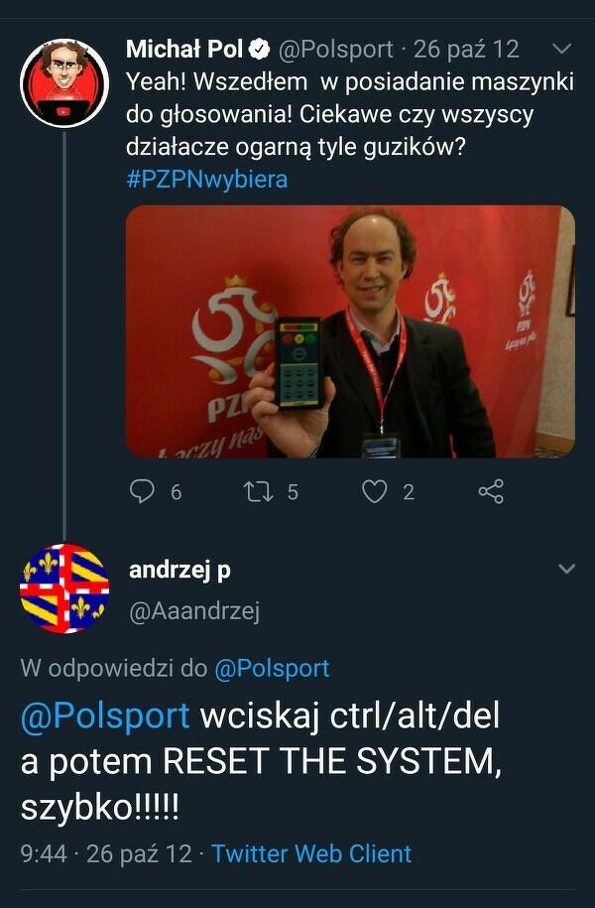Click @Polsport in the 'W odpowiedzi do' line
The image size is (595, 908).
coord(272,668)
